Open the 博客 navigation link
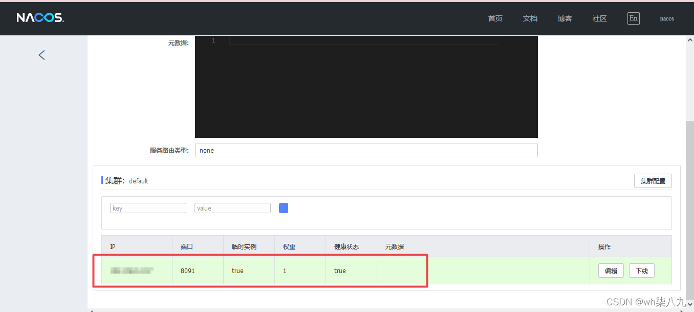Screen dimensions: 694x312 (x=565, y=18)
